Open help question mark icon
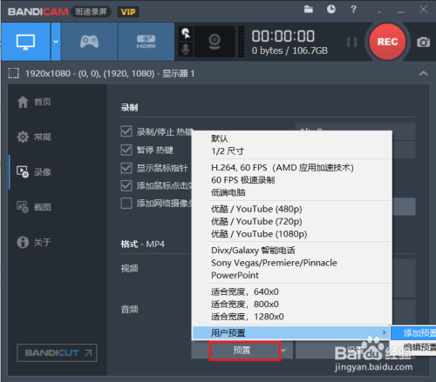This screenshot has height=382, width=436. [353, 10]
